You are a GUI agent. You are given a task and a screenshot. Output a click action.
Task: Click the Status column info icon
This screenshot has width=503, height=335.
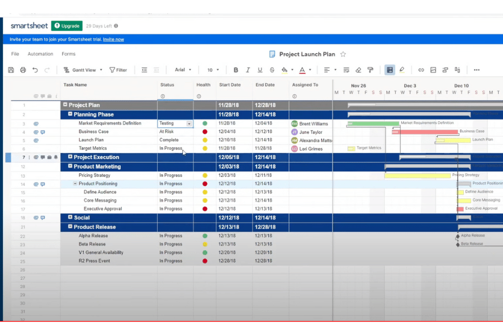tap(163, 96)
